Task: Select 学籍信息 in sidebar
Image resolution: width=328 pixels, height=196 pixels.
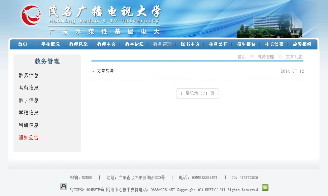Action: [29, 113]
